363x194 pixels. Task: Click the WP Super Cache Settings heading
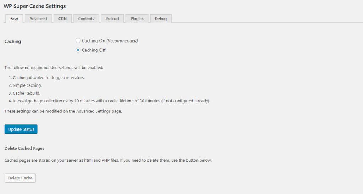coord(34,6)
